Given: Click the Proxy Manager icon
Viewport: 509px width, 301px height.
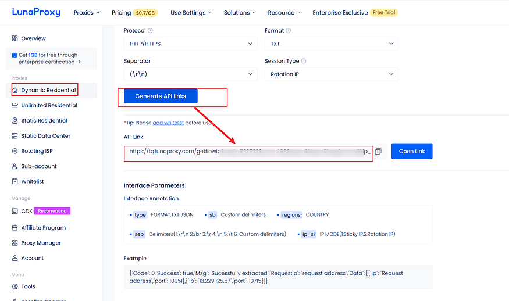Looking at the screenshot, I should 15,243.
